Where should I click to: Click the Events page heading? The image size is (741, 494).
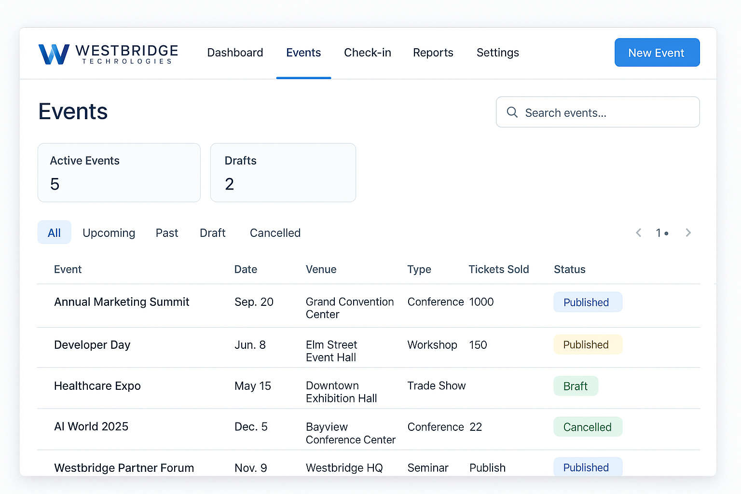click(x=73, y=111)
